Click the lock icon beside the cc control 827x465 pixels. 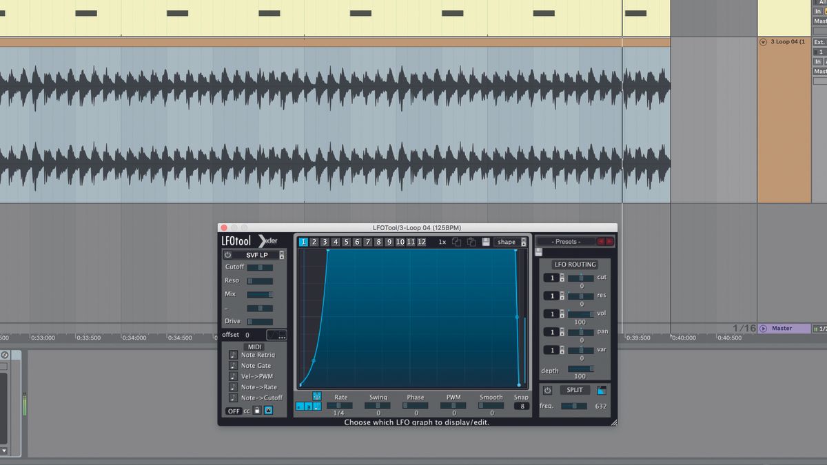click(257, 411)
